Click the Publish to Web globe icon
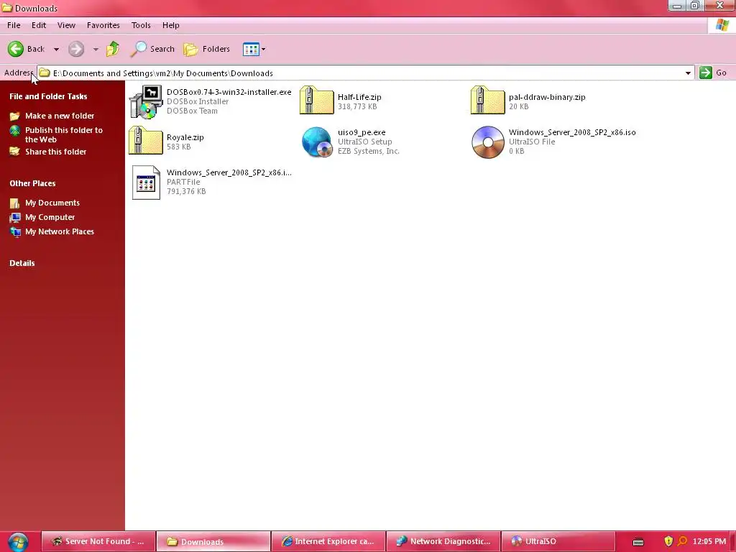The width and height of the screenshot is (736, 552). tap(15, 131)
